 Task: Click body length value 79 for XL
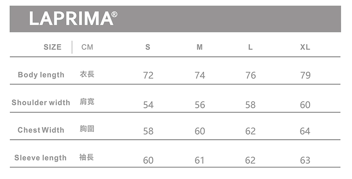305,75
